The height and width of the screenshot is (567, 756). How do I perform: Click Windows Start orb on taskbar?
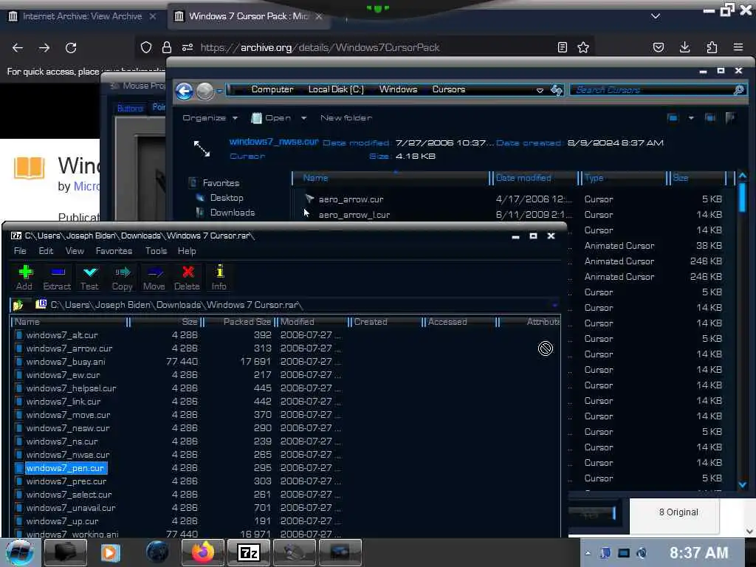tap(20, 552)
